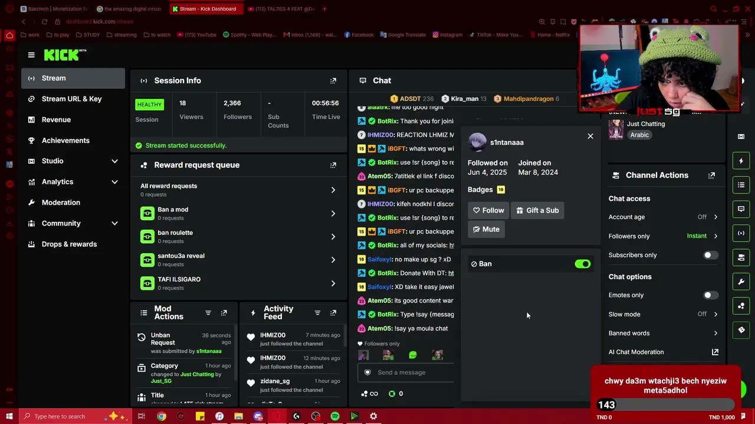Image resolution: width=755 pixels, height=424 pixels.
Task: Open the Moderation page
Action: click(x=73, y=203)
